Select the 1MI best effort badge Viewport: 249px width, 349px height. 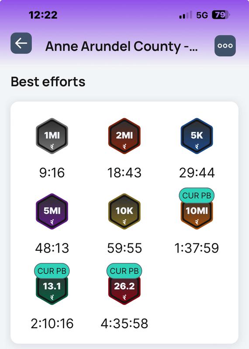click(x=52, y=136)
